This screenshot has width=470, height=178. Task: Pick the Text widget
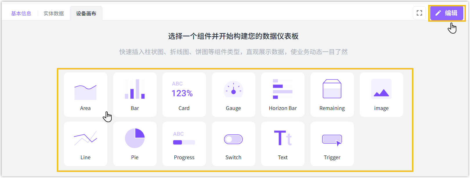point(283,144)
